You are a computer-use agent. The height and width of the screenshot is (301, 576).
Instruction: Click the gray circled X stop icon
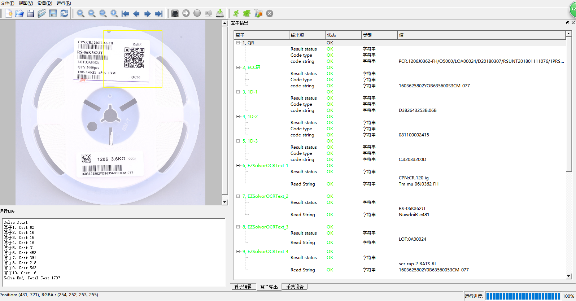(270, 14)
